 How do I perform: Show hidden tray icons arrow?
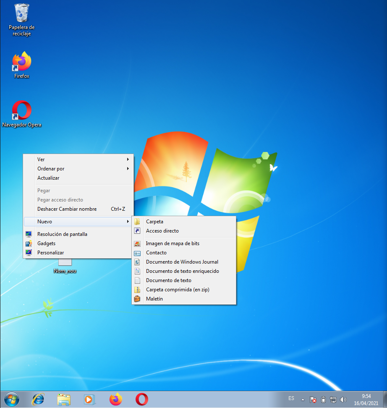303,400
